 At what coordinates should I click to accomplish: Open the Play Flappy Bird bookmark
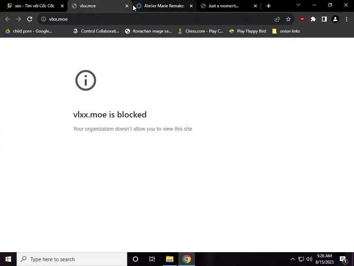[x=248, y=31]
